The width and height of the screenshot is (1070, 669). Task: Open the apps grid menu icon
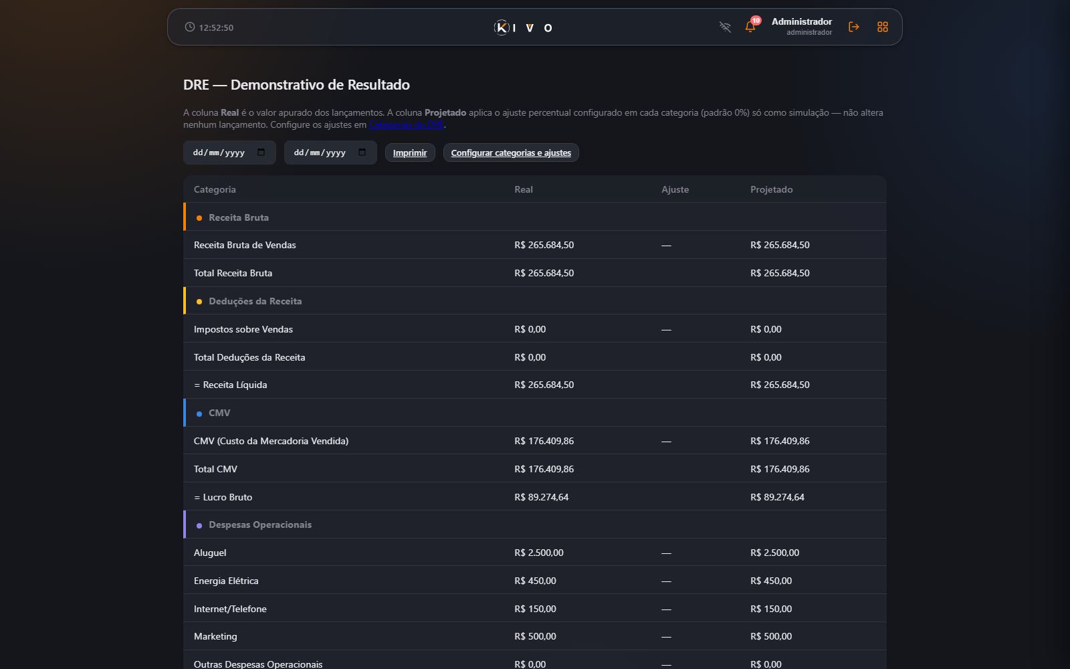[883, 27]
